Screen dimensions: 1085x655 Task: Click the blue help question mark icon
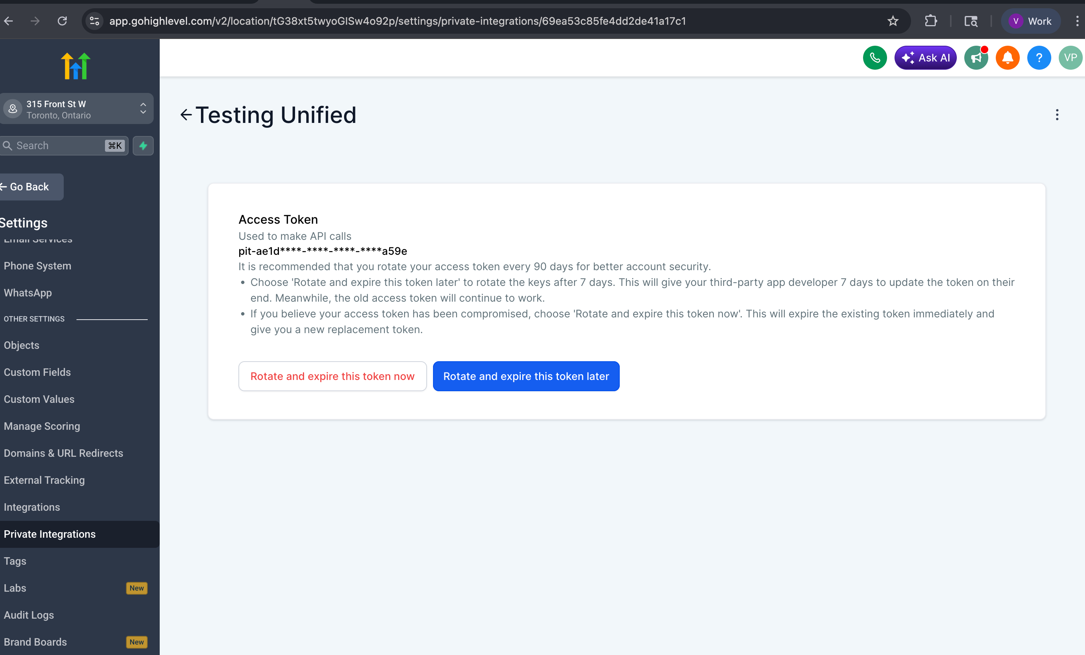1039,58
